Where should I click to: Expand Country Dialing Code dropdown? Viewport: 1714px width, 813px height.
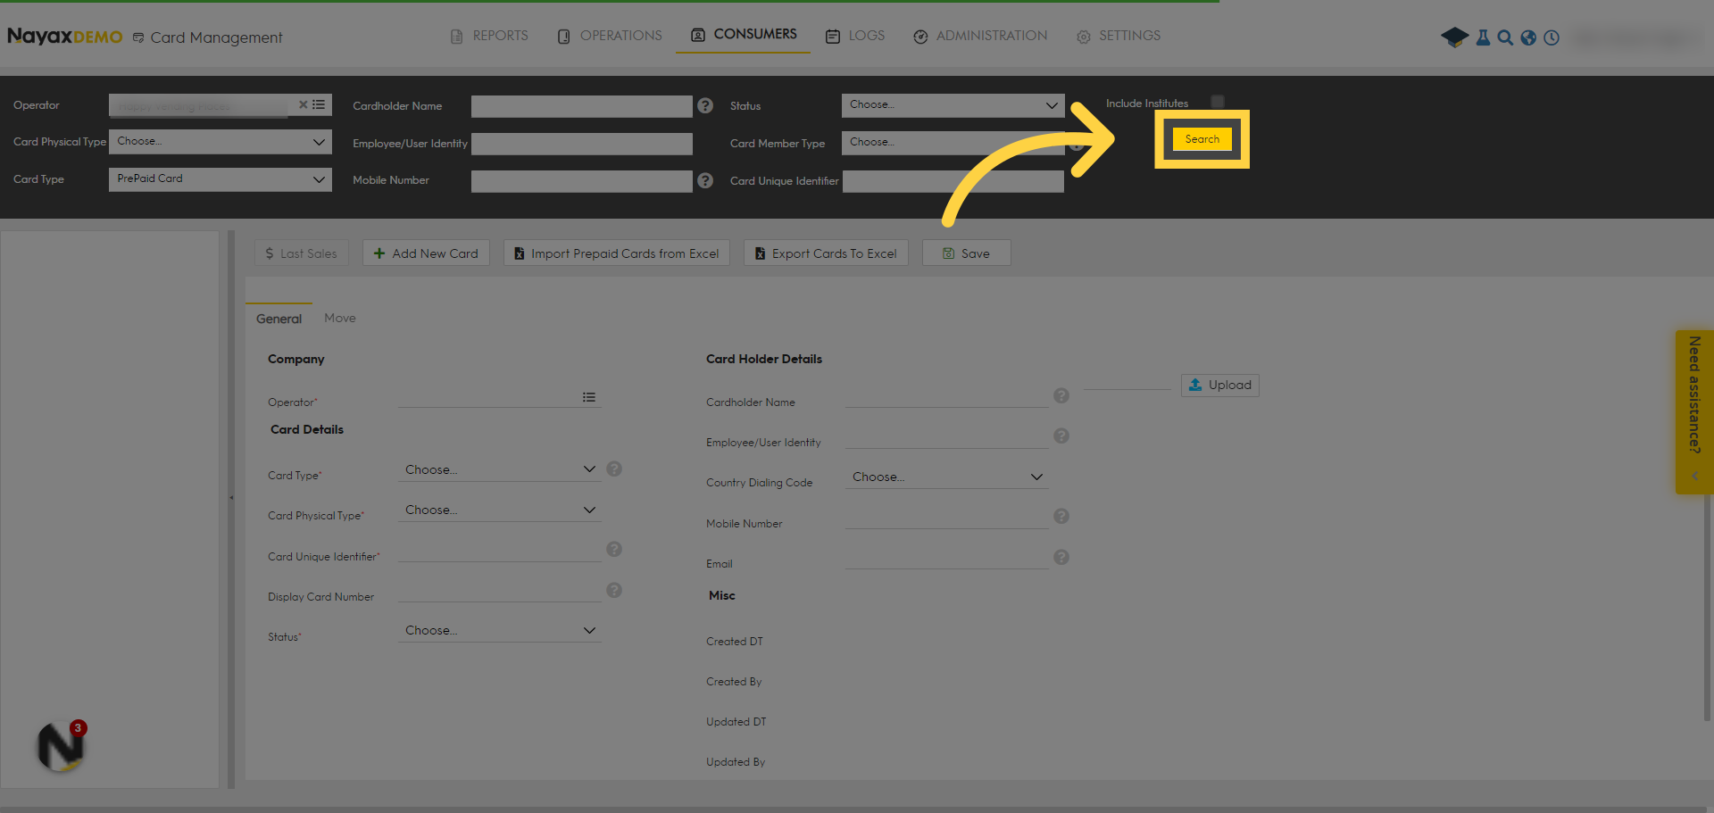pos(946,477)
